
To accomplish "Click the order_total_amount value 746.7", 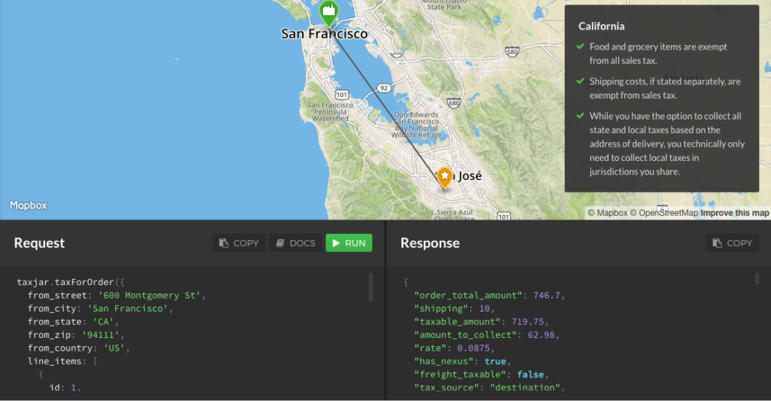I will 547,296.
